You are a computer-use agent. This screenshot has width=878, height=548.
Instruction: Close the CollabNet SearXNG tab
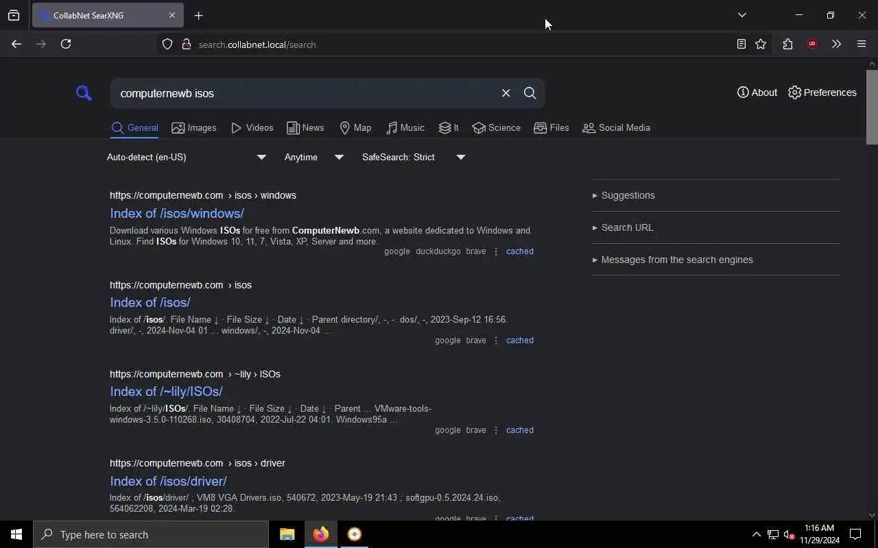click(171, 15)
